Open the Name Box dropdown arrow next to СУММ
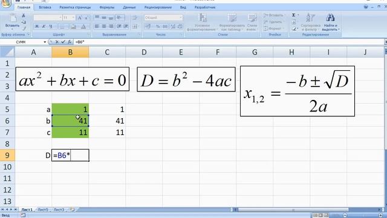387x218 pixels. [45, 42]
